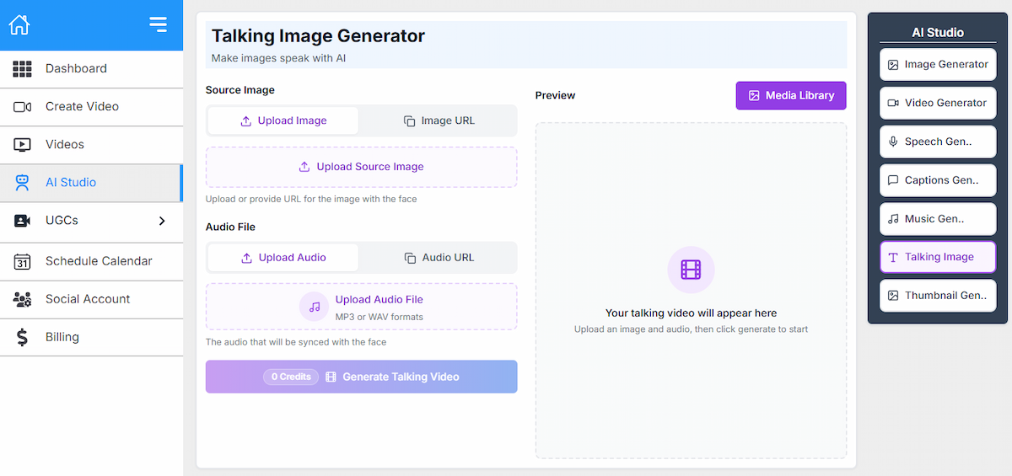Select AI Studio in the sidebar

pyautogui.click(x=91, y=183)
